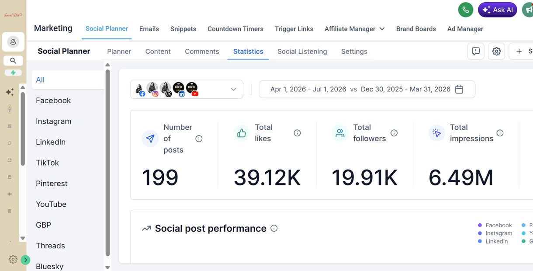Show info for Total impressions
The image size is (533, 271).
click(x=500, y=133)
